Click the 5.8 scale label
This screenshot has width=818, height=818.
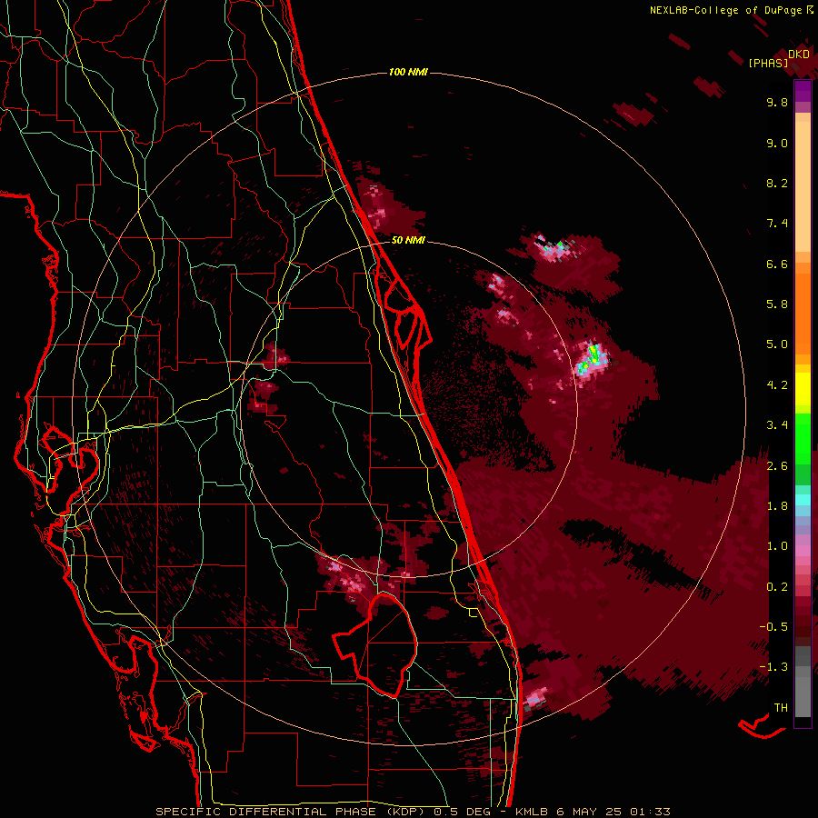pyautogui.click(x=777, y=304)
